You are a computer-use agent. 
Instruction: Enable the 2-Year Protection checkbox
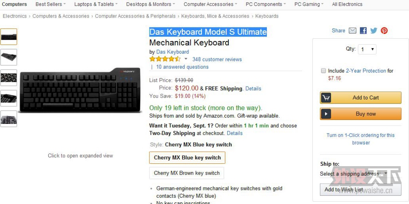[x=324, y=71]
